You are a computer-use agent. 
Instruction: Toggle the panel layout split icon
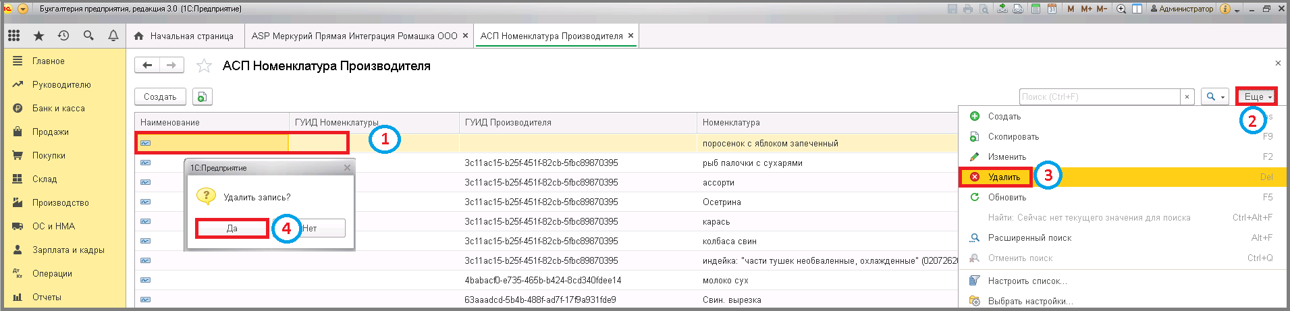pos(1137,9)
